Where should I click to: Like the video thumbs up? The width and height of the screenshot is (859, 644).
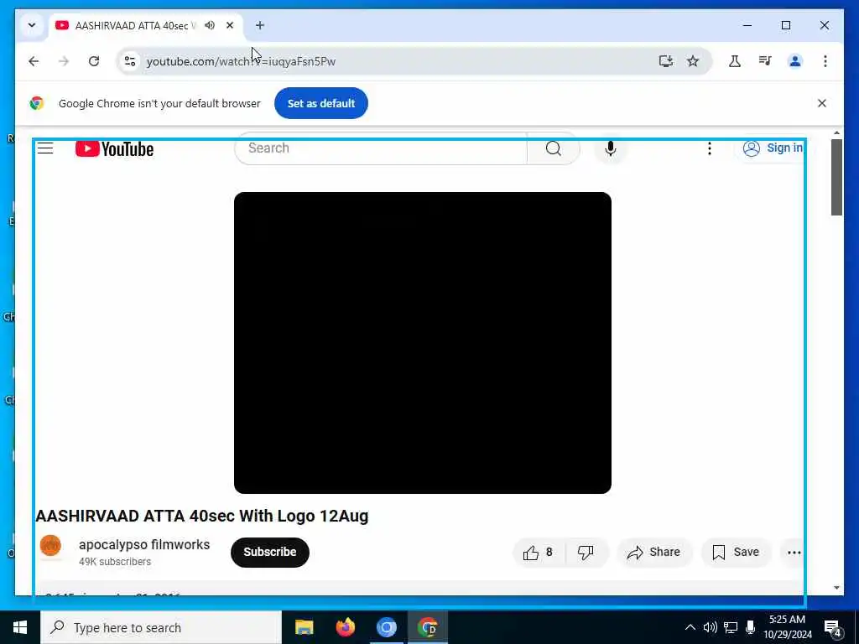point(538,553)
